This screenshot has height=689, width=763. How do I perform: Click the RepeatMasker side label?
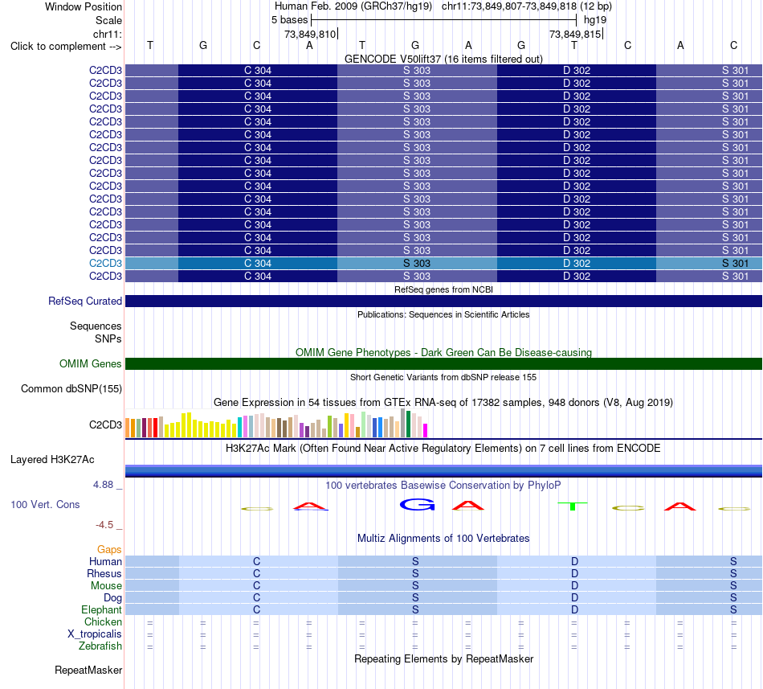pos(88,671)
